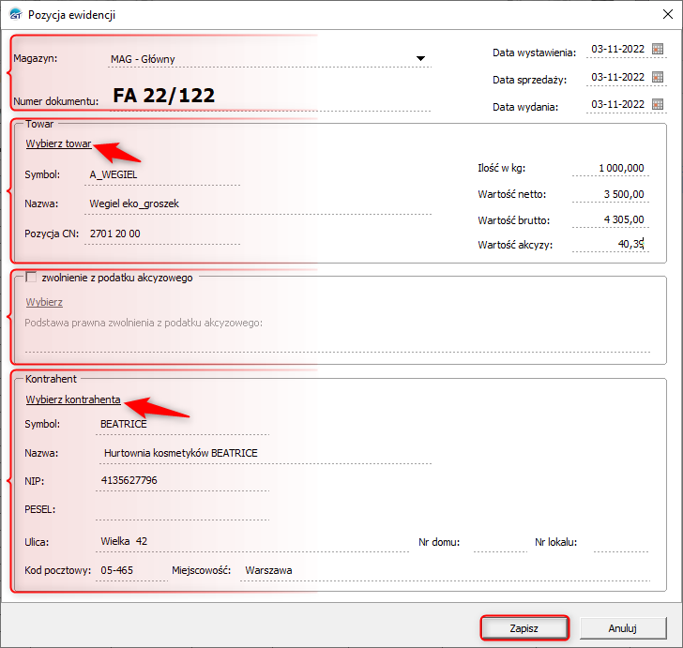Click the grayed Wybierz exemption link
The width and height of the screenshot is (683, 648).
pyautogui.click(x=44, y=302)
